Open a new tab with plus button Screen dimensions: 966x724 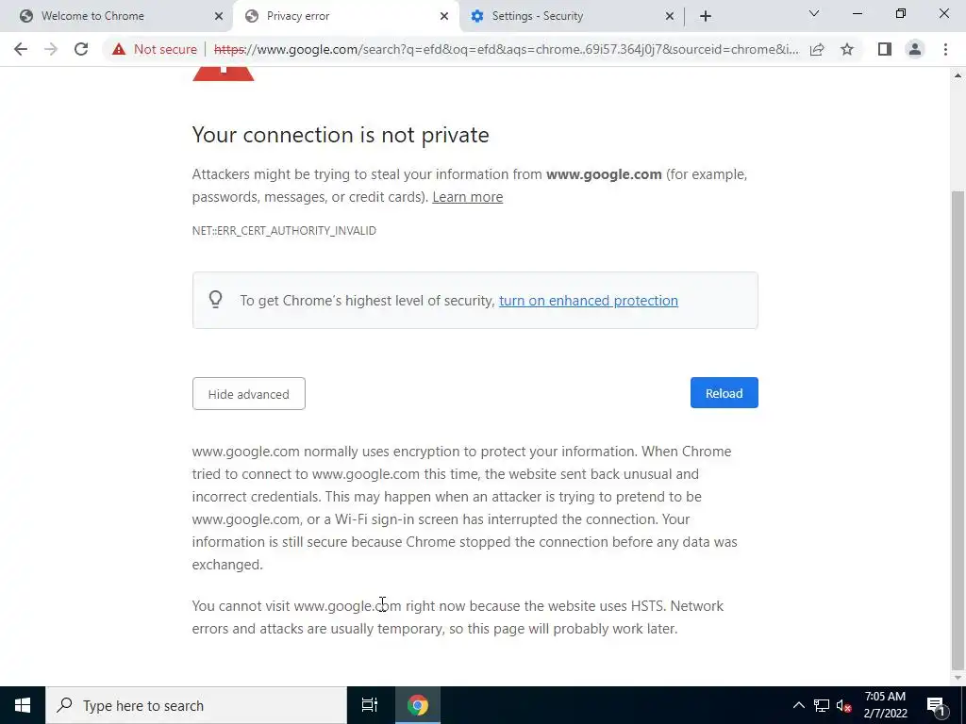706,16
